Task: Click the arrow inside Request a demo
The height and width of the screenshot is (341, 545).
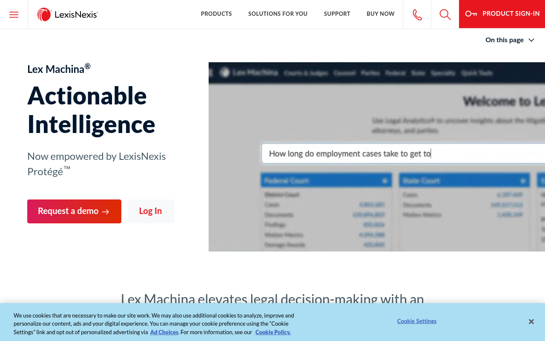Action: (106, 211)
